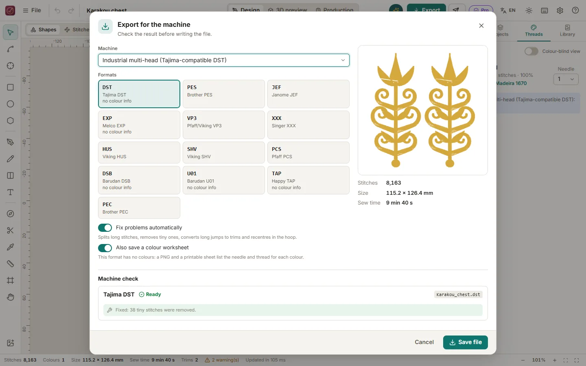The height and width of the screenshot is (366, 586).
Task: Click the karakou_chest.dst filename label
Action: point(458,295)
